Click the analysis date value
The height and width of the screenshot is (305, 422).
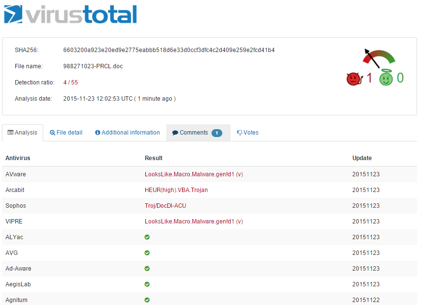coord(120,99)
